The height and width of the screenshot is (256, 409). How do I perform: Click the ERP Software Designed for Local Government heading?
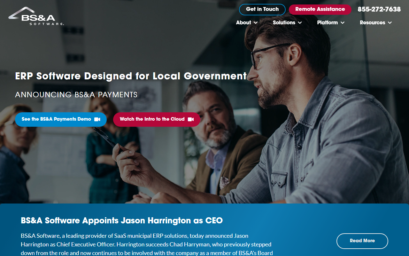point(131,76)
